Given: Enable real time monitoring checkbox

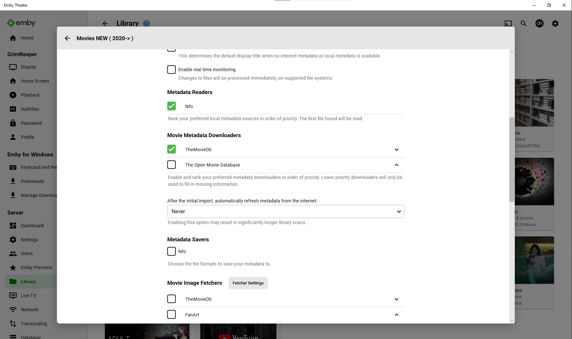Looking at the screenshot, I should [x=172, y=70].
